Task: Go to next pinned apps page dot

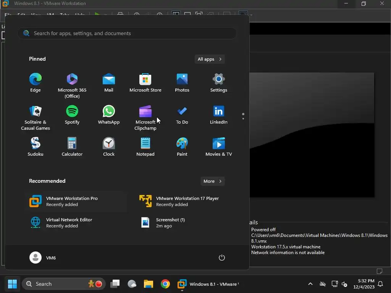Action: click(243, 119)
